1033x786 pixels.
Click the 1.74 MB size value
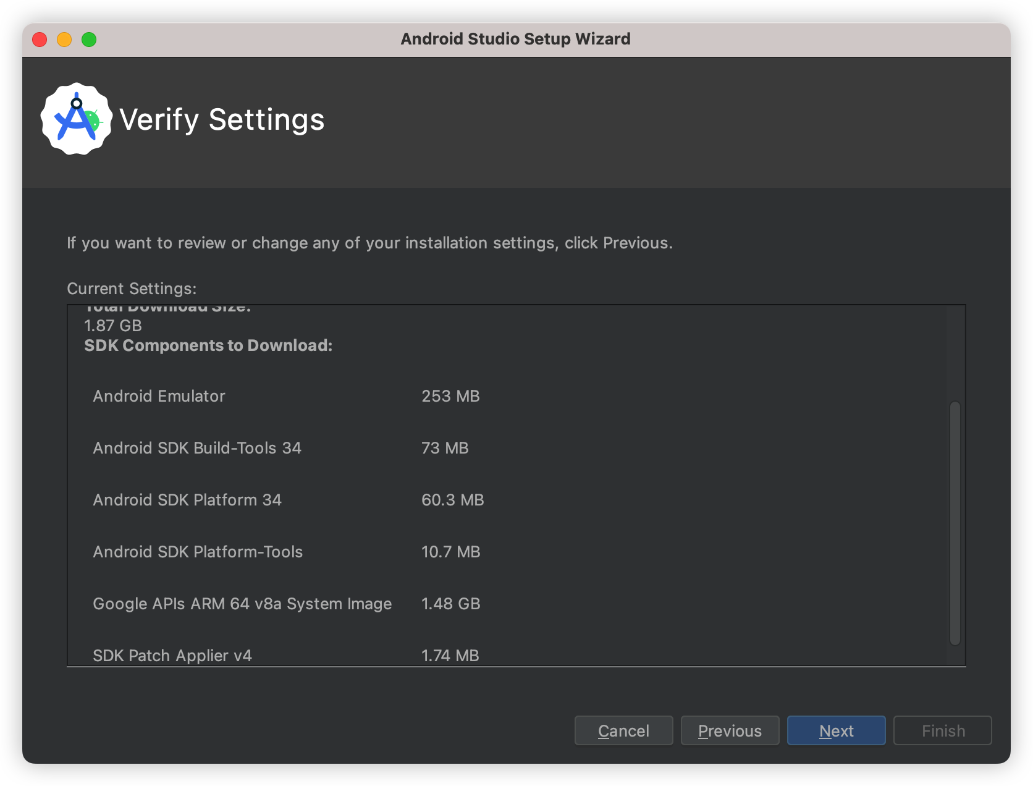pyautogui.click(x=450, y=656)
